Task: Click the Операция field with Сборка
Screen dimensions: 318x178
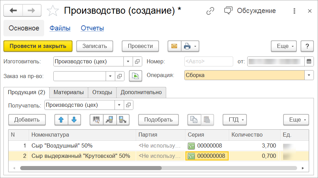Action: [x=244, y=75]
